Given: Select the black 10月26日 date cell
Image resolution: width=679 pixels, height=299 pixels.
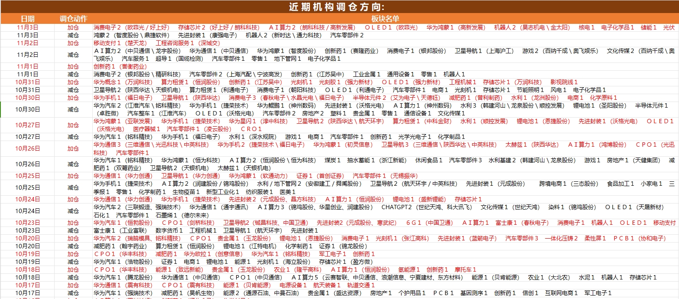Looking at the screenshot, I should coord(28,164).
